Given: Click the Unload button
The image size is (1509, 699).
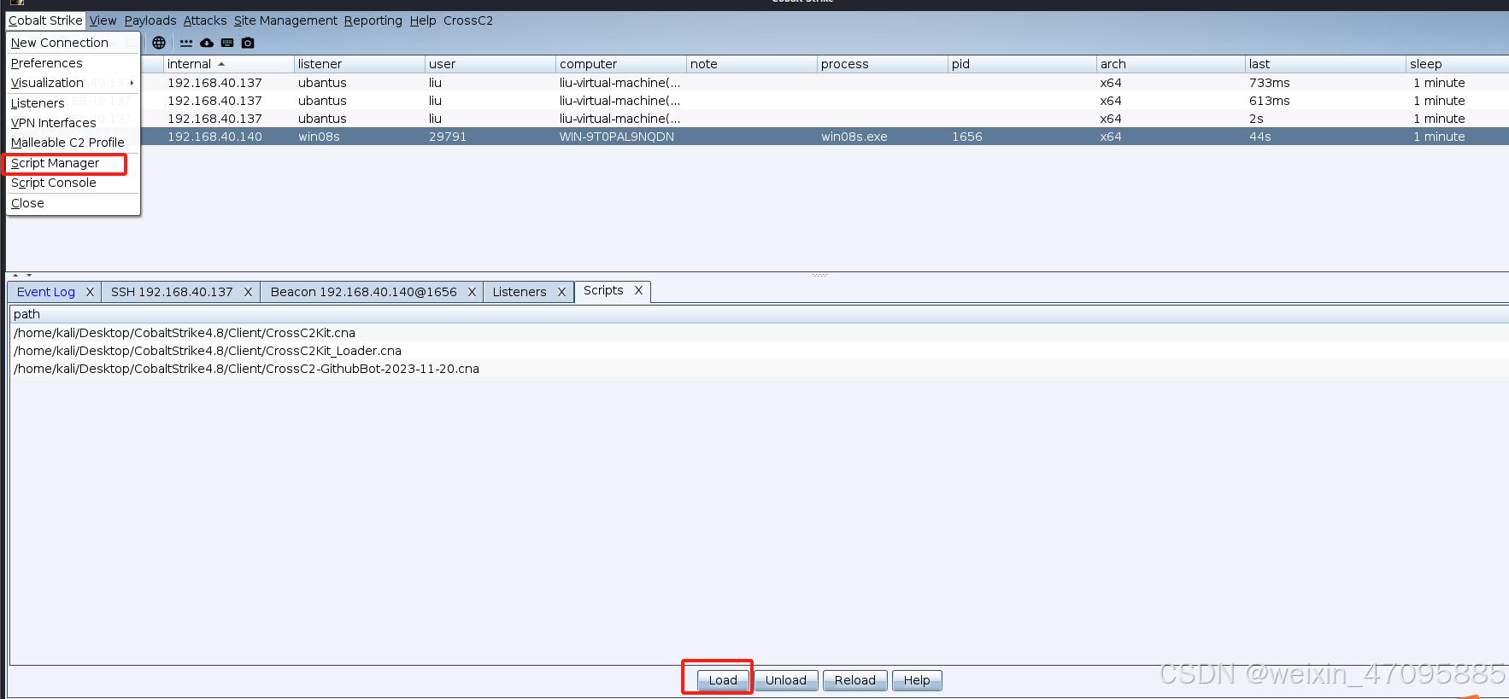Looking at the screenshot, I should coord(786,680).
